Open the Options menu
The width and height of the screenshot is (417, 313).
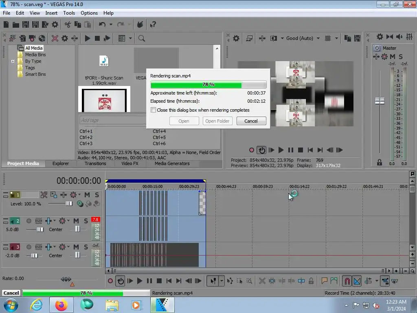[x=89, y=13]
